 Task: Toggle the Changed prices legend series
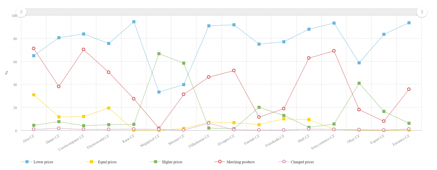pyautogui.click(x=296, y=162)
